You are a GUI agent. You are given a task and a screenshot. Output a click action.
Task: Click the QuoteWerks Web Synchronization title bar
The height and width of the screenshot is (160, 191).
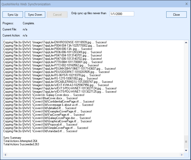pyautogui.click(x=76, y=4)
